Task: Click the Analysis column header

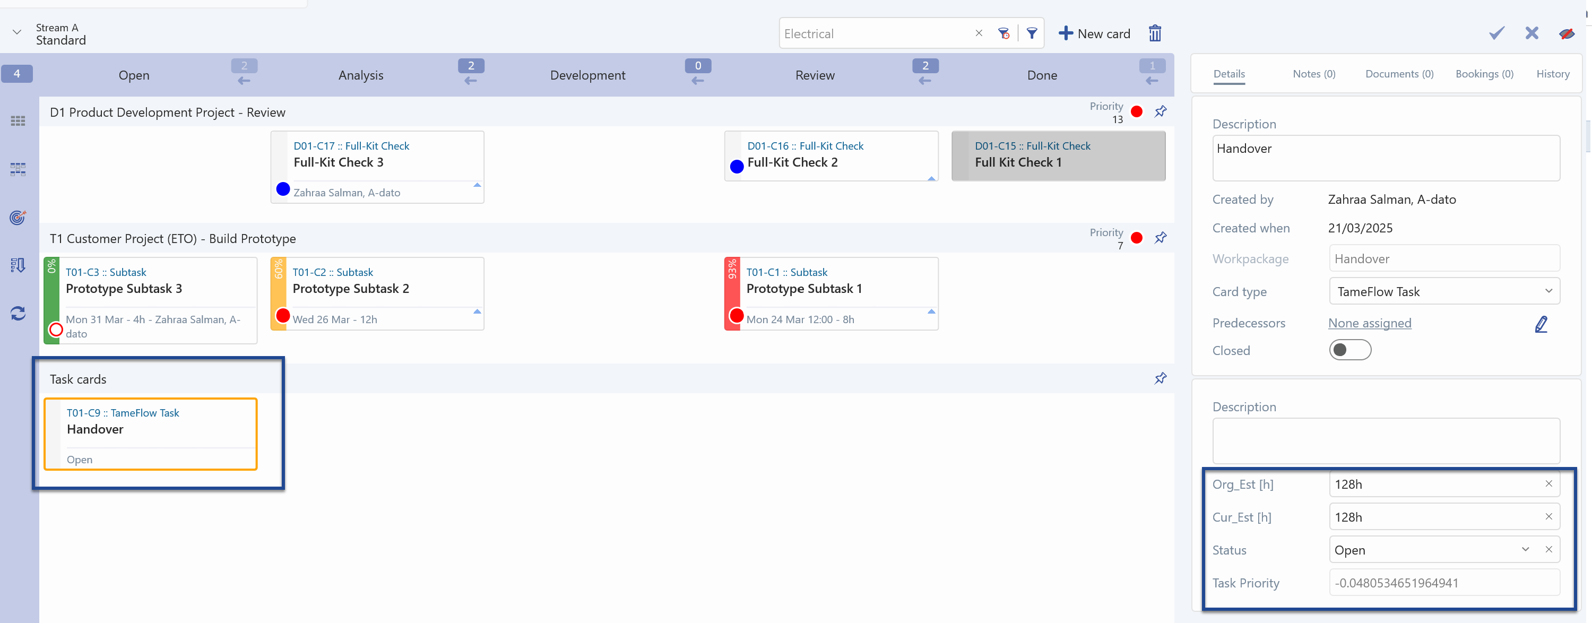Action: point(361,75)
